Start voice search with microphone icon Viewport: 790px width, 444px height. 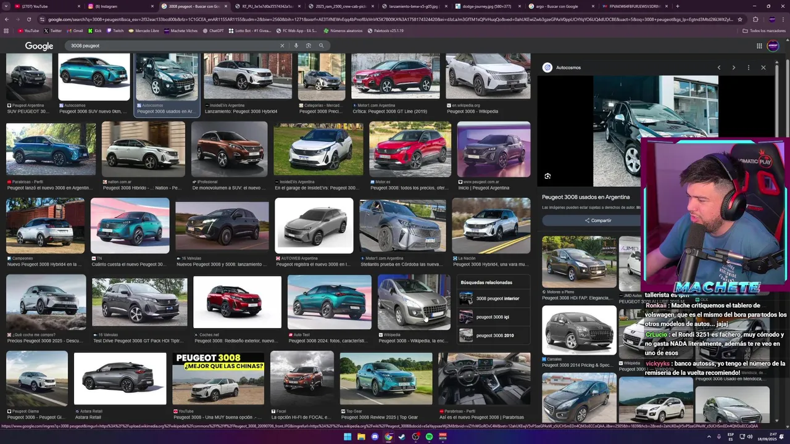(296, 46)
